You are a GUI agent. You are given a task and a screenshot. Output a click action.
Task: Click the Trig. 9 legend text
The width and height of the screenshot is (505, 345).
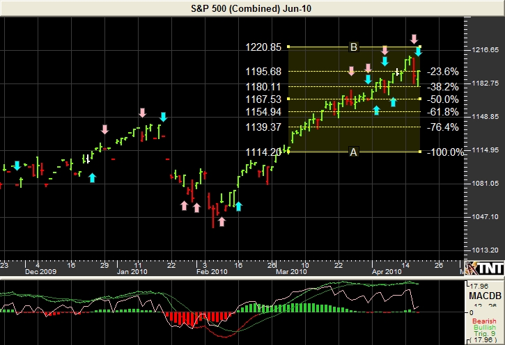pyautogui.click(x=485, y=333)
